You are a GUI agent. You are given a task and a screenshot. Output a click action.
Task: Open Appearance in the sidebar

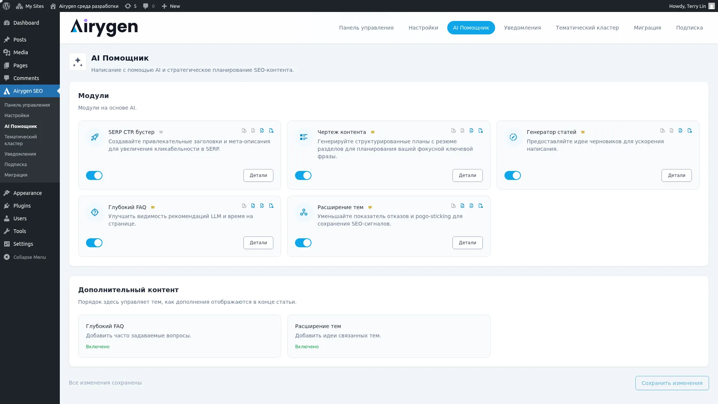point(30,193)
